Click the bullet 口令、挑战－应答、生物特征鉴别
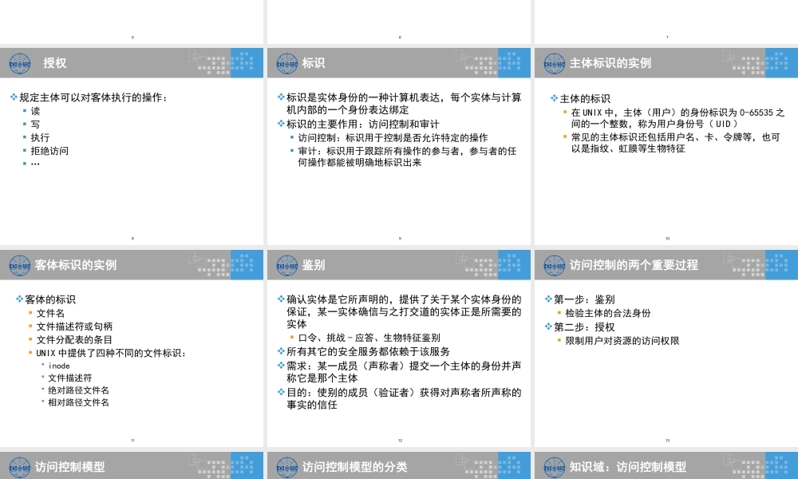798x479 pixels. click(x=369, y=338)
